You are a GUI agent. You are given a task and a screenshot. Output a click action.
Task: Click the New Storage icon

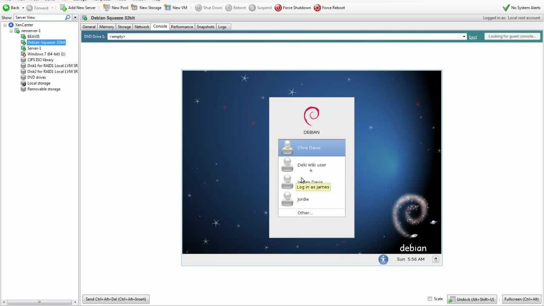134,8
